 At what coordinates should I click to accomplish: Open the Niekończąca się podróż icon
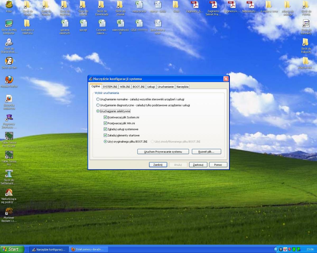point(9,196)
